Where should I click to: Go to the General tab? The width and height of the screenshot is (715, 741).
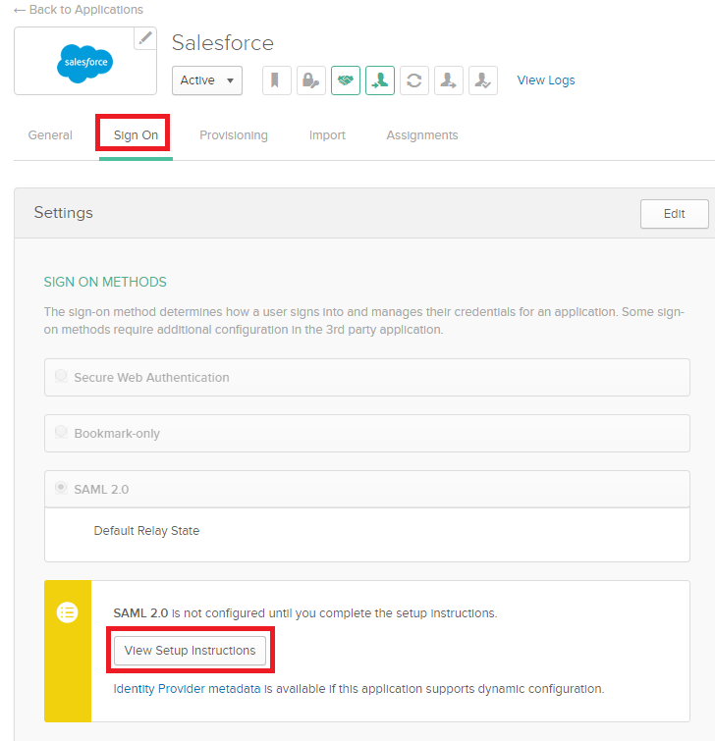pyautogui.click(x=50, y=135)
